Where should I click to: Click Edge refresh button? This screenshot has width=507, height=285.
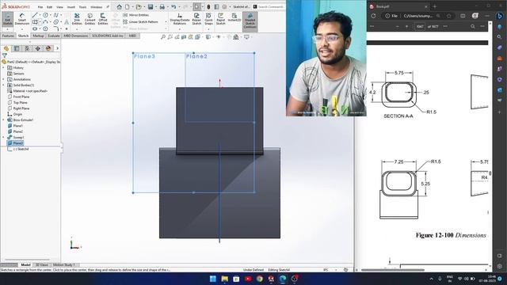[x=373, y=16]
